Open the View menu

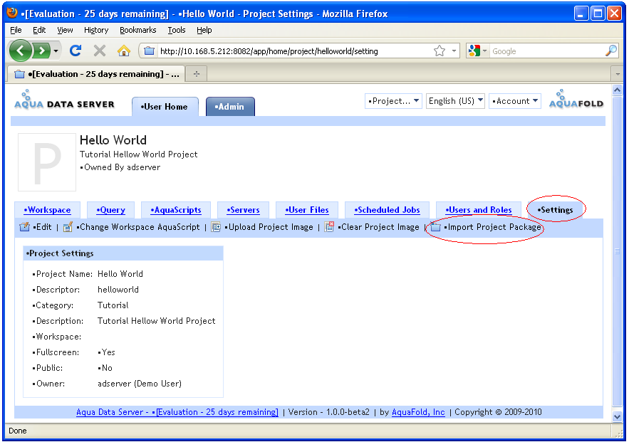coord(65,30)
